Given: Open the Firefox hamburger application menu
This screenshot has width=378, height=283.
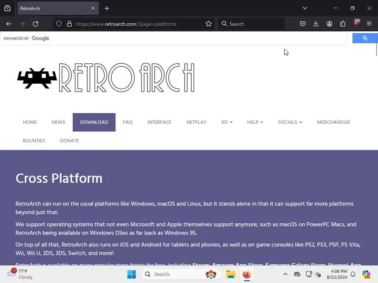Looking at the screenshot, I should pyautogui.click(x=369, y=24).
